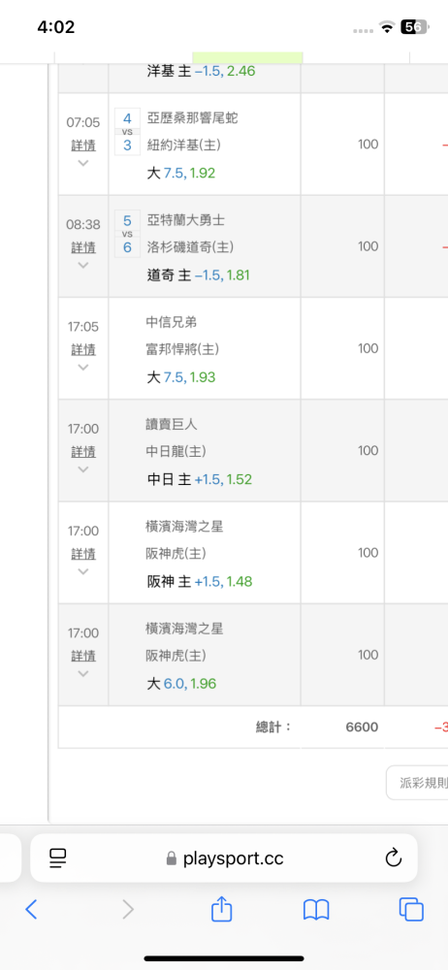Viewport: 448px width, 970px height.
Task: Reload the playsport.cc page
Action: [x=394, y=858]
